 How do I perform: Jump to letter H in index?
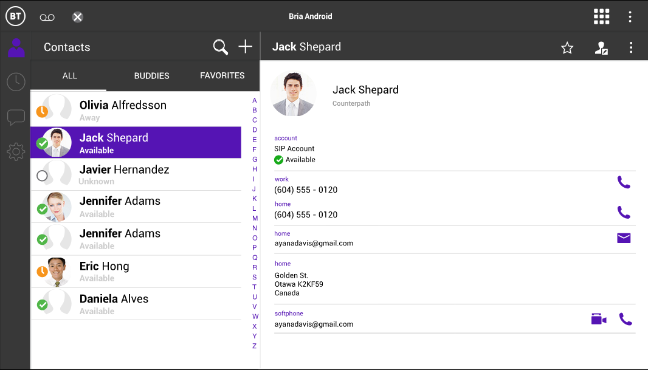[x=255, y=169]
